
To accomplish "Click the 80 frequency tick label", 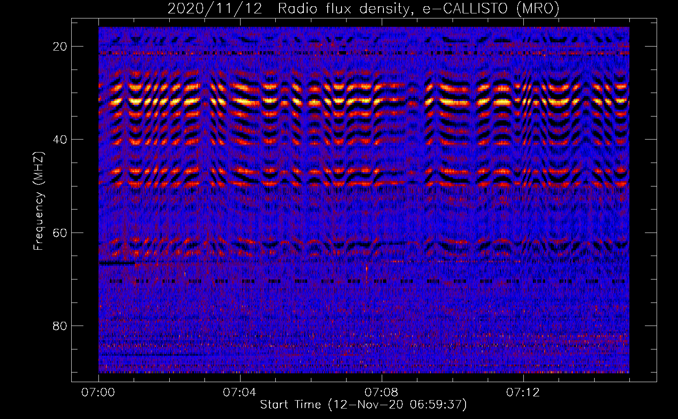I will coord(60,326).
